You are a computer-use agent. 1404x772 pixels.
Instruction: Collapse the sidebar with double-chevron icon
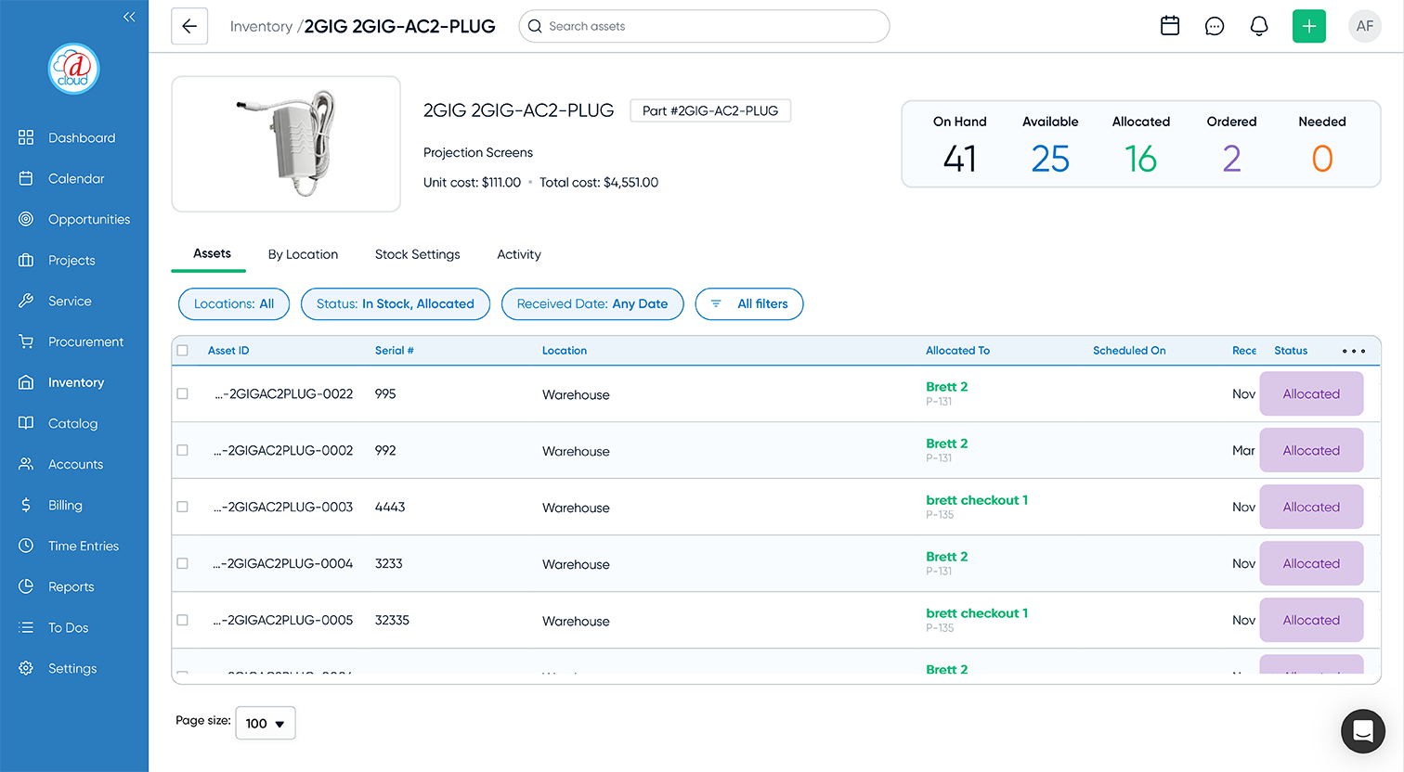(129, 17)
